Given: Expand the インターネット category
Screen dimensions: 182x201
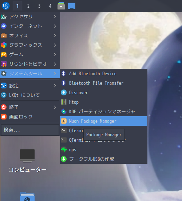Looking at the screenshot, I should tap(30, 26).
